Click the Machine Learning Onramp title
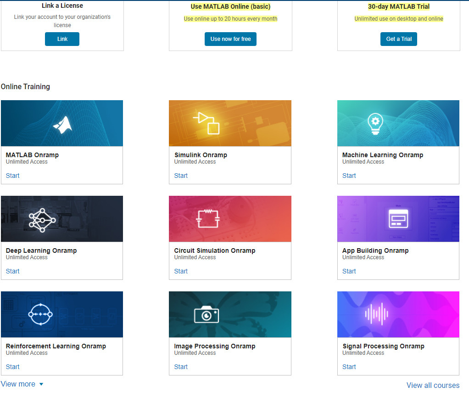Image resolution: width=469 pixels, height=398 pixels. 383,155
